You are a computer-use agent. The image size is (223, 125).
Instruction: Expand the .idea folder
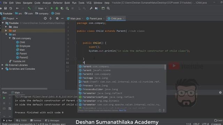point(6,27)
